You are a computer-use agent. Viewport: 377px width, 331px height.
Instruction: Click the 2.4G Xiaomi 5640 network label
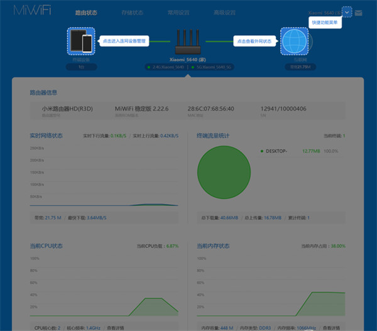165,66
